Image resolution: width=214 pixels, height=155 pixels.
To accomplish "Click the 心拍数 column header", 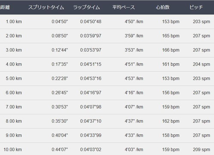I will (163, 7).
